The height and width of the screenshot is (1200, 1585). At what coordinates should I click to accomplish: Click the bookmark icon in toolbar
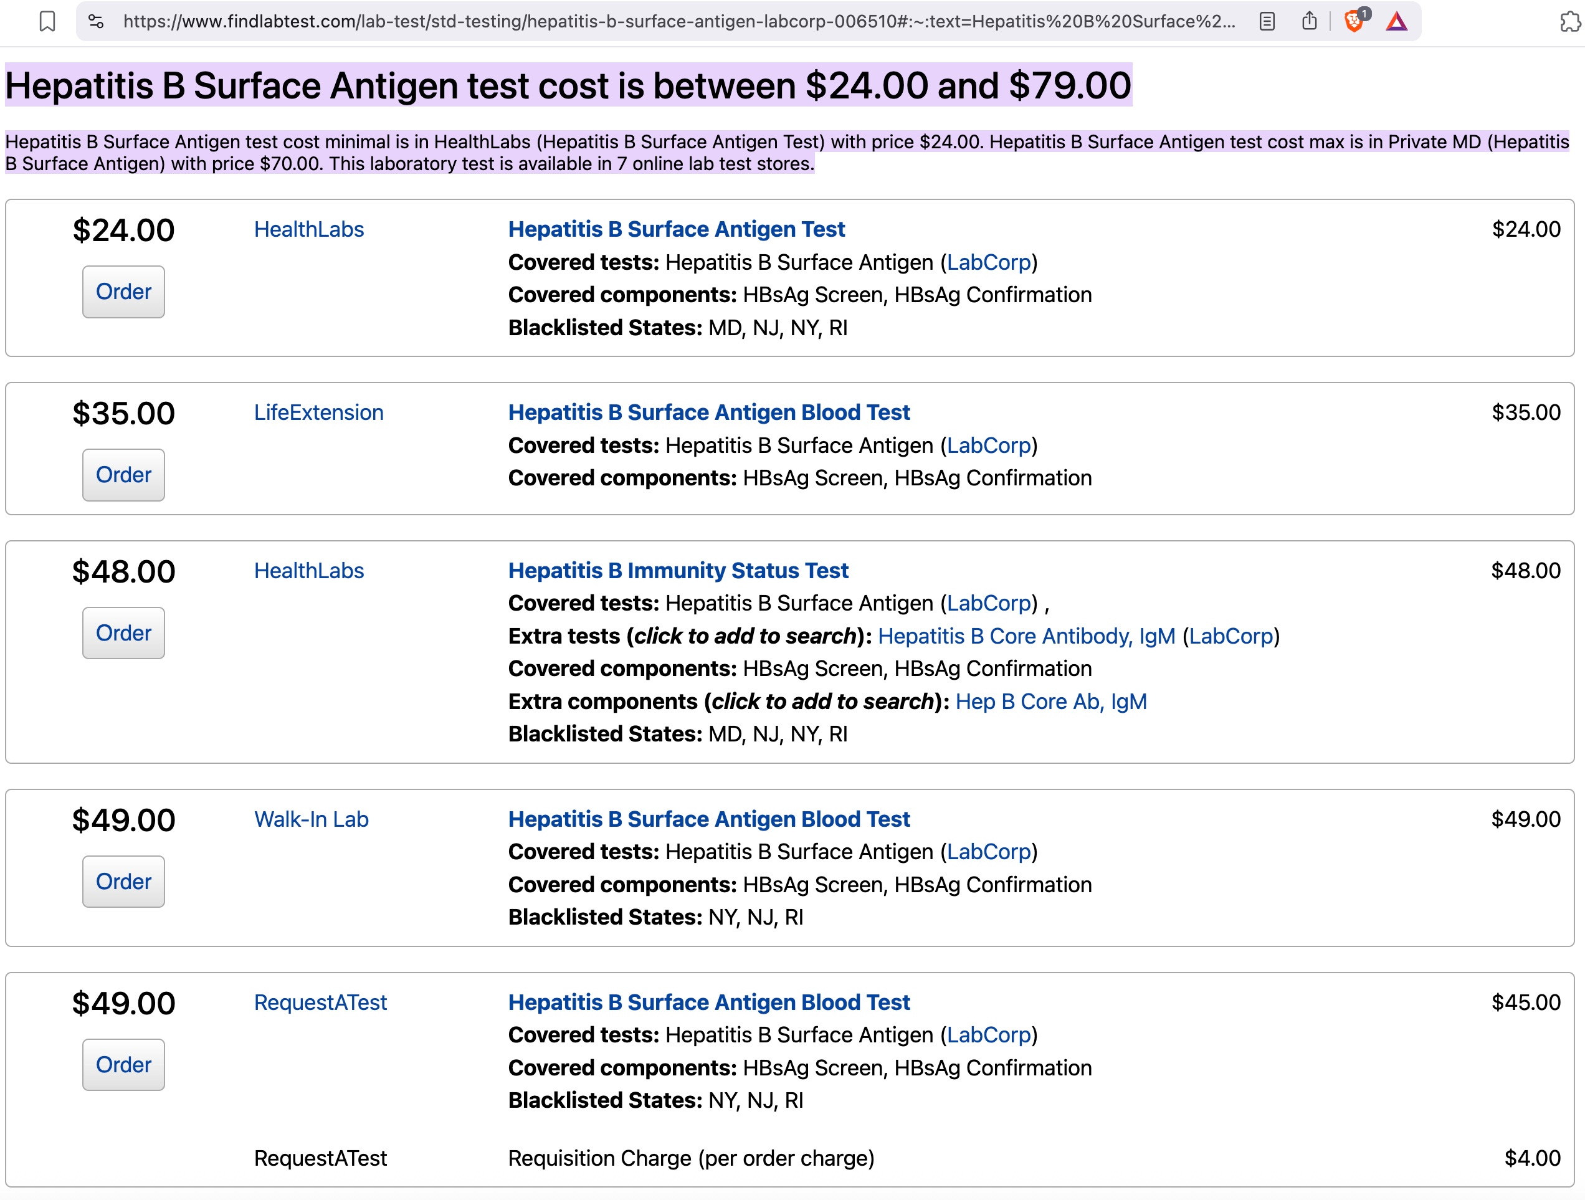[x=47, y=21]
